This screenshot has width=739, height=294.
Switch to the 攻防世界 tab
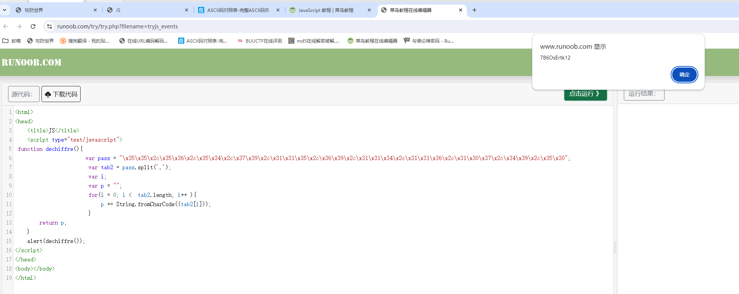click(x=56, y=10)
